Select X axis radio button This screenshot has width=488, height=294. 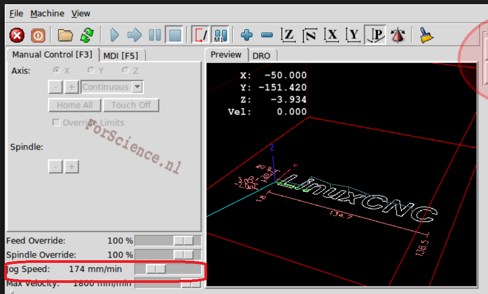[57, 70]
